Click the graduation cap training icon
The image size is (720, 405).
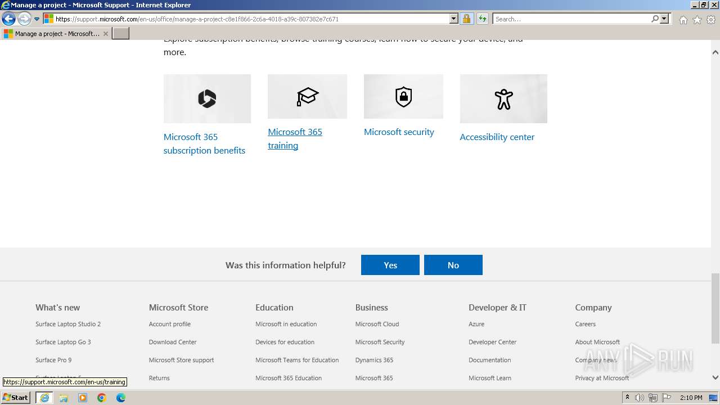point(307,96)
